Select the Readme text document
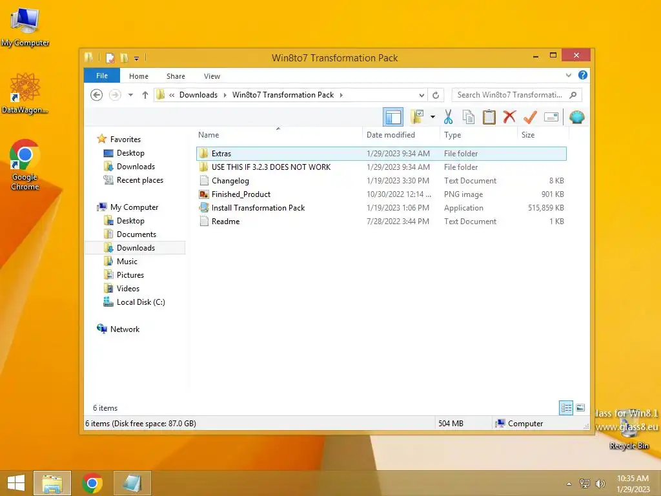 tap(381, 221)
